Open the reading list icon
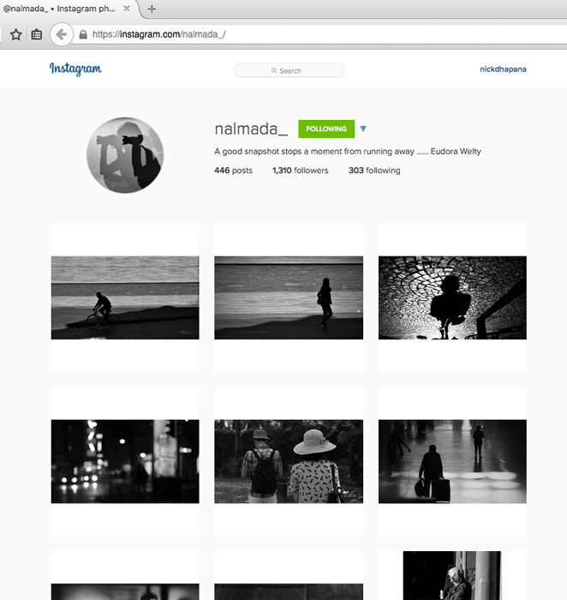The width and height of the screenshot is (567, 600). click(x=37, y=34)
